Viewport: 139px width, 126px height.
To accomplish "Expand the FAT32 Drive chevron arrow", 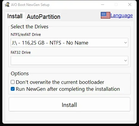I will pyautogui.click(x=126, y=61).
